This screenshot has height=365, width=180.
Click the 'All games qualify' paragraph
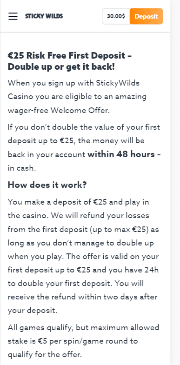[83, 341]
